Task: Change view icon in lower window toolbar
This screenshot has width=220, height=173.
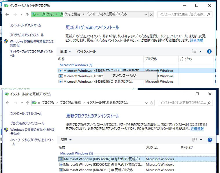Action: coord(195,140)
